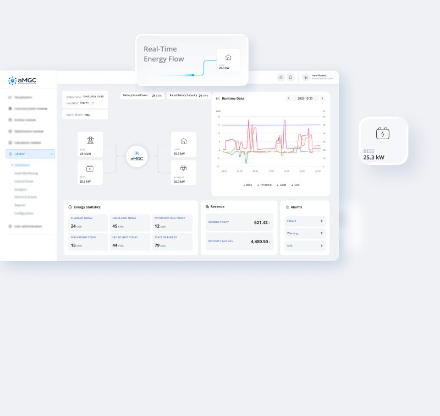
Task: Select the central aMGC node in the flow
Action: pos(136,156)
